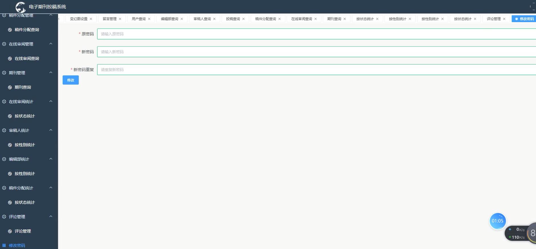
Task: Focus the 新密码重复 input field
Action: click(x=316, y=70)
